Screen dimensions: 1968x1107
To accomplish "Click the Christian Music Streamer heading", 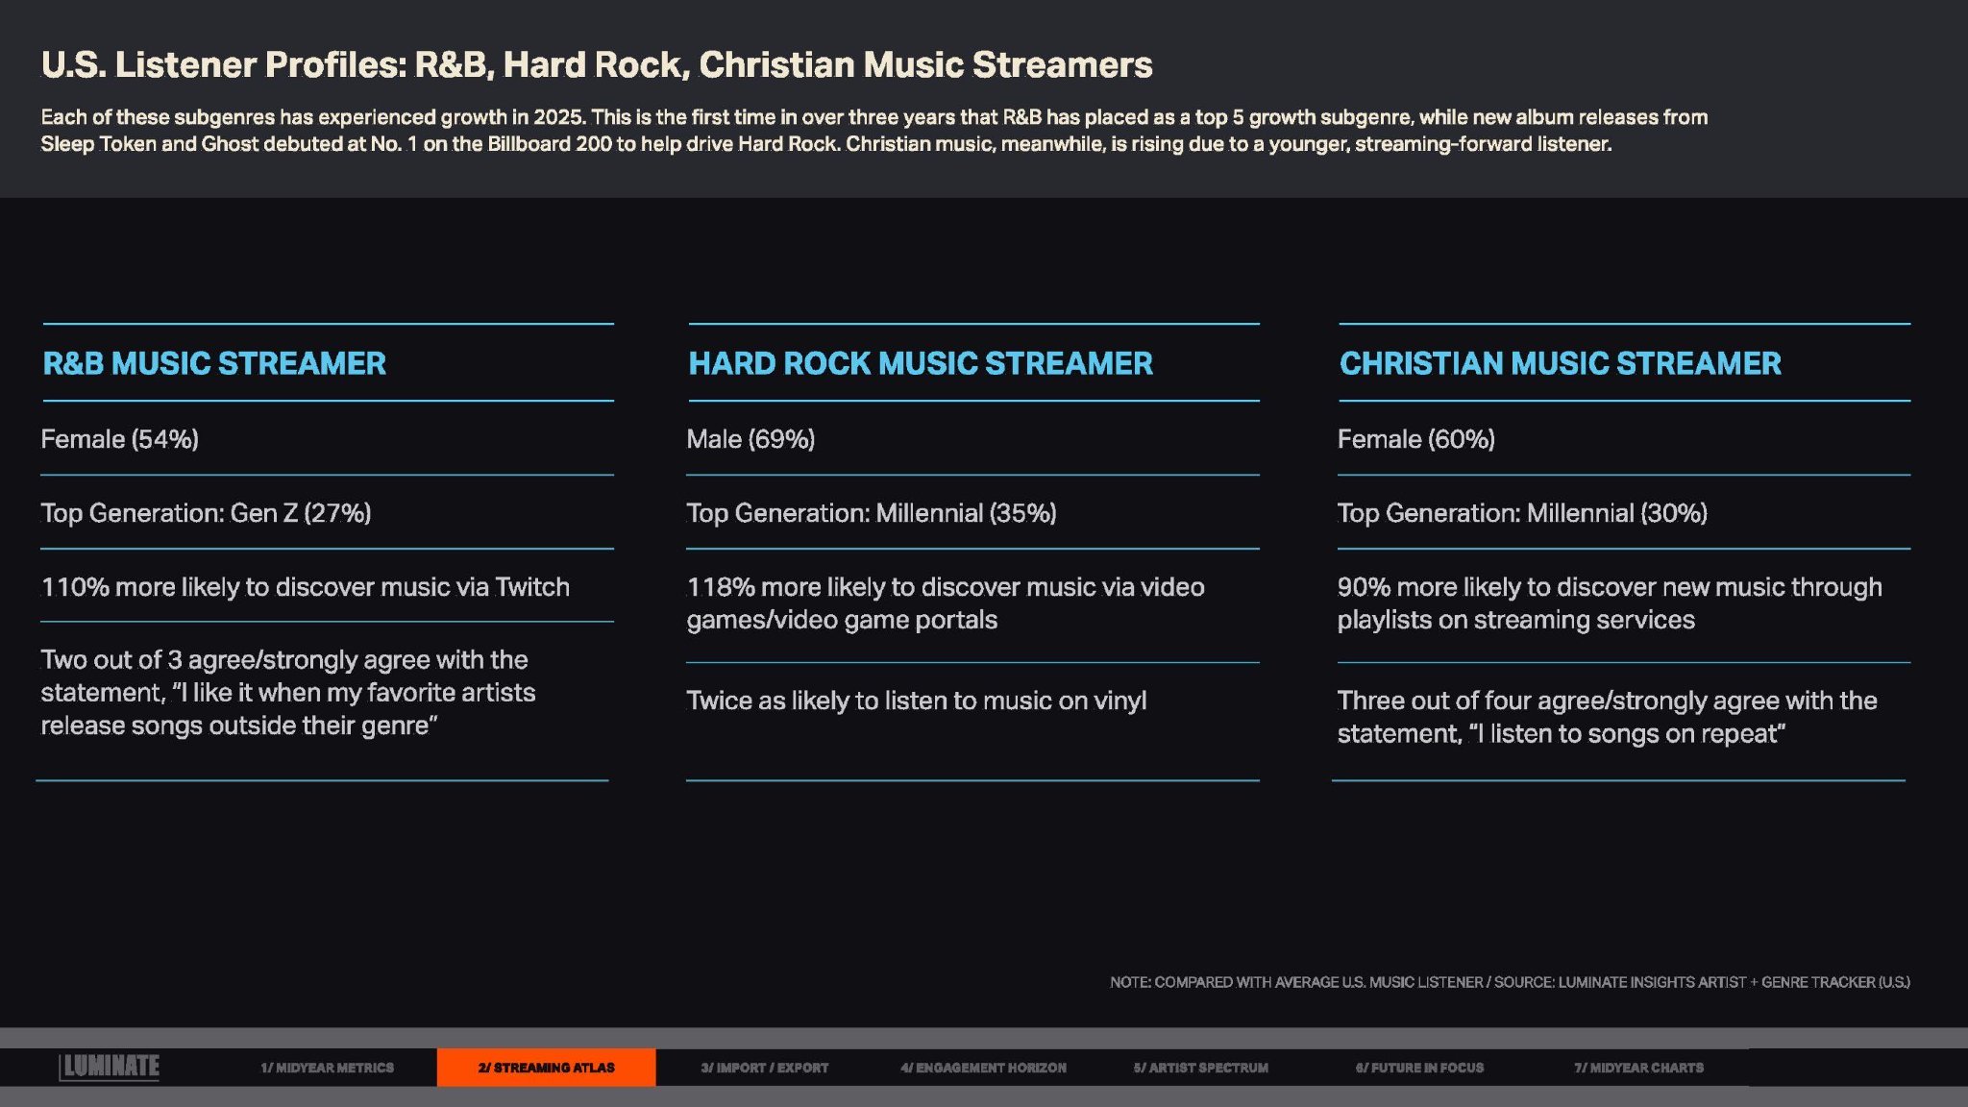I will (x=1560, y=363).
